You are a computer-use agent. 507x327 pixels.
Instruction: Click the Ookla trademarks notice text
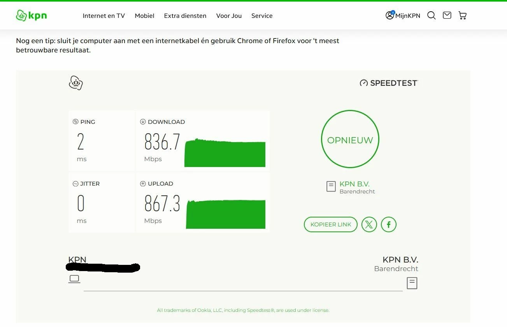(243, 310)
